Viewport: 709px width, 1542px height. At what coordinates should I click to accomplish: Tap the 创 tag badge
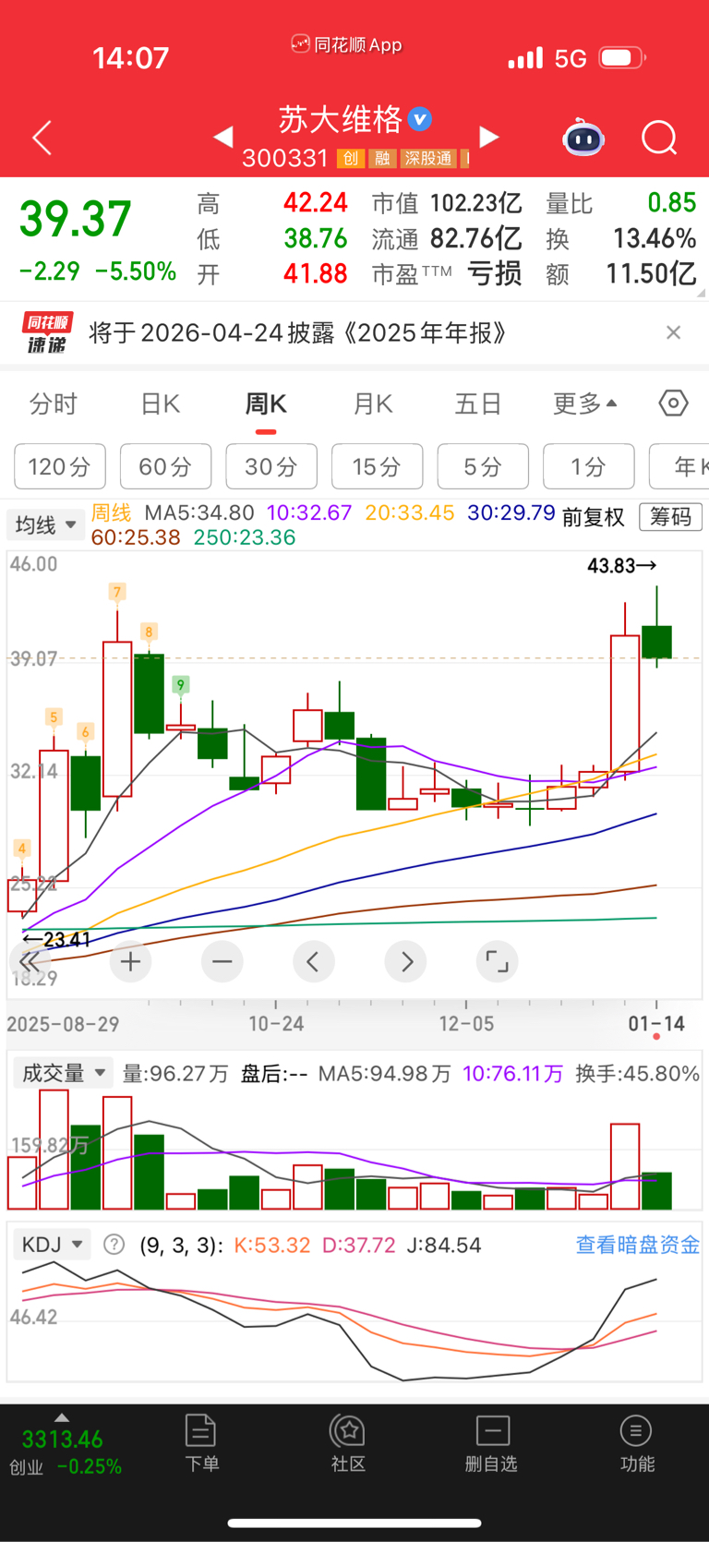(350, 159)
